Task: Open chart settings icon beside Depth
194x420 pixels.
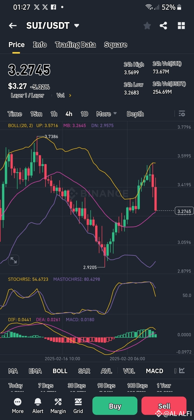Action: coord(182,114)
